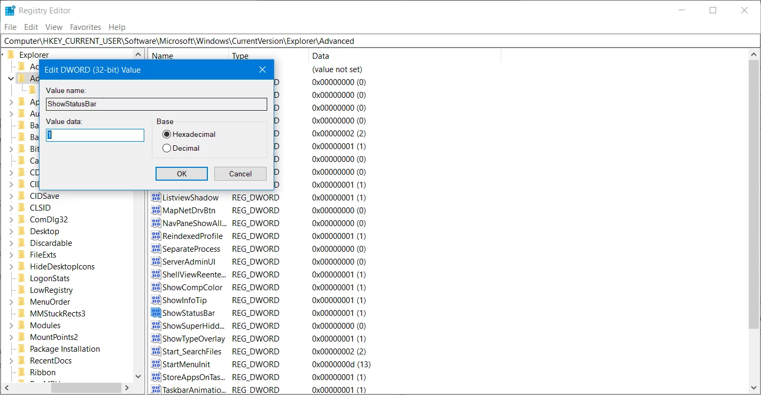Open the File menu

click(x=10, y=27)
